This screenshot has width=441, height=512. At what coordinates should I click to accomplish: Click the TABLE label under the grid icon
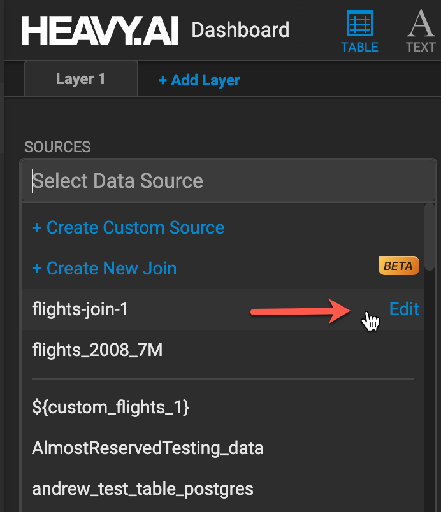coord(359,47)
